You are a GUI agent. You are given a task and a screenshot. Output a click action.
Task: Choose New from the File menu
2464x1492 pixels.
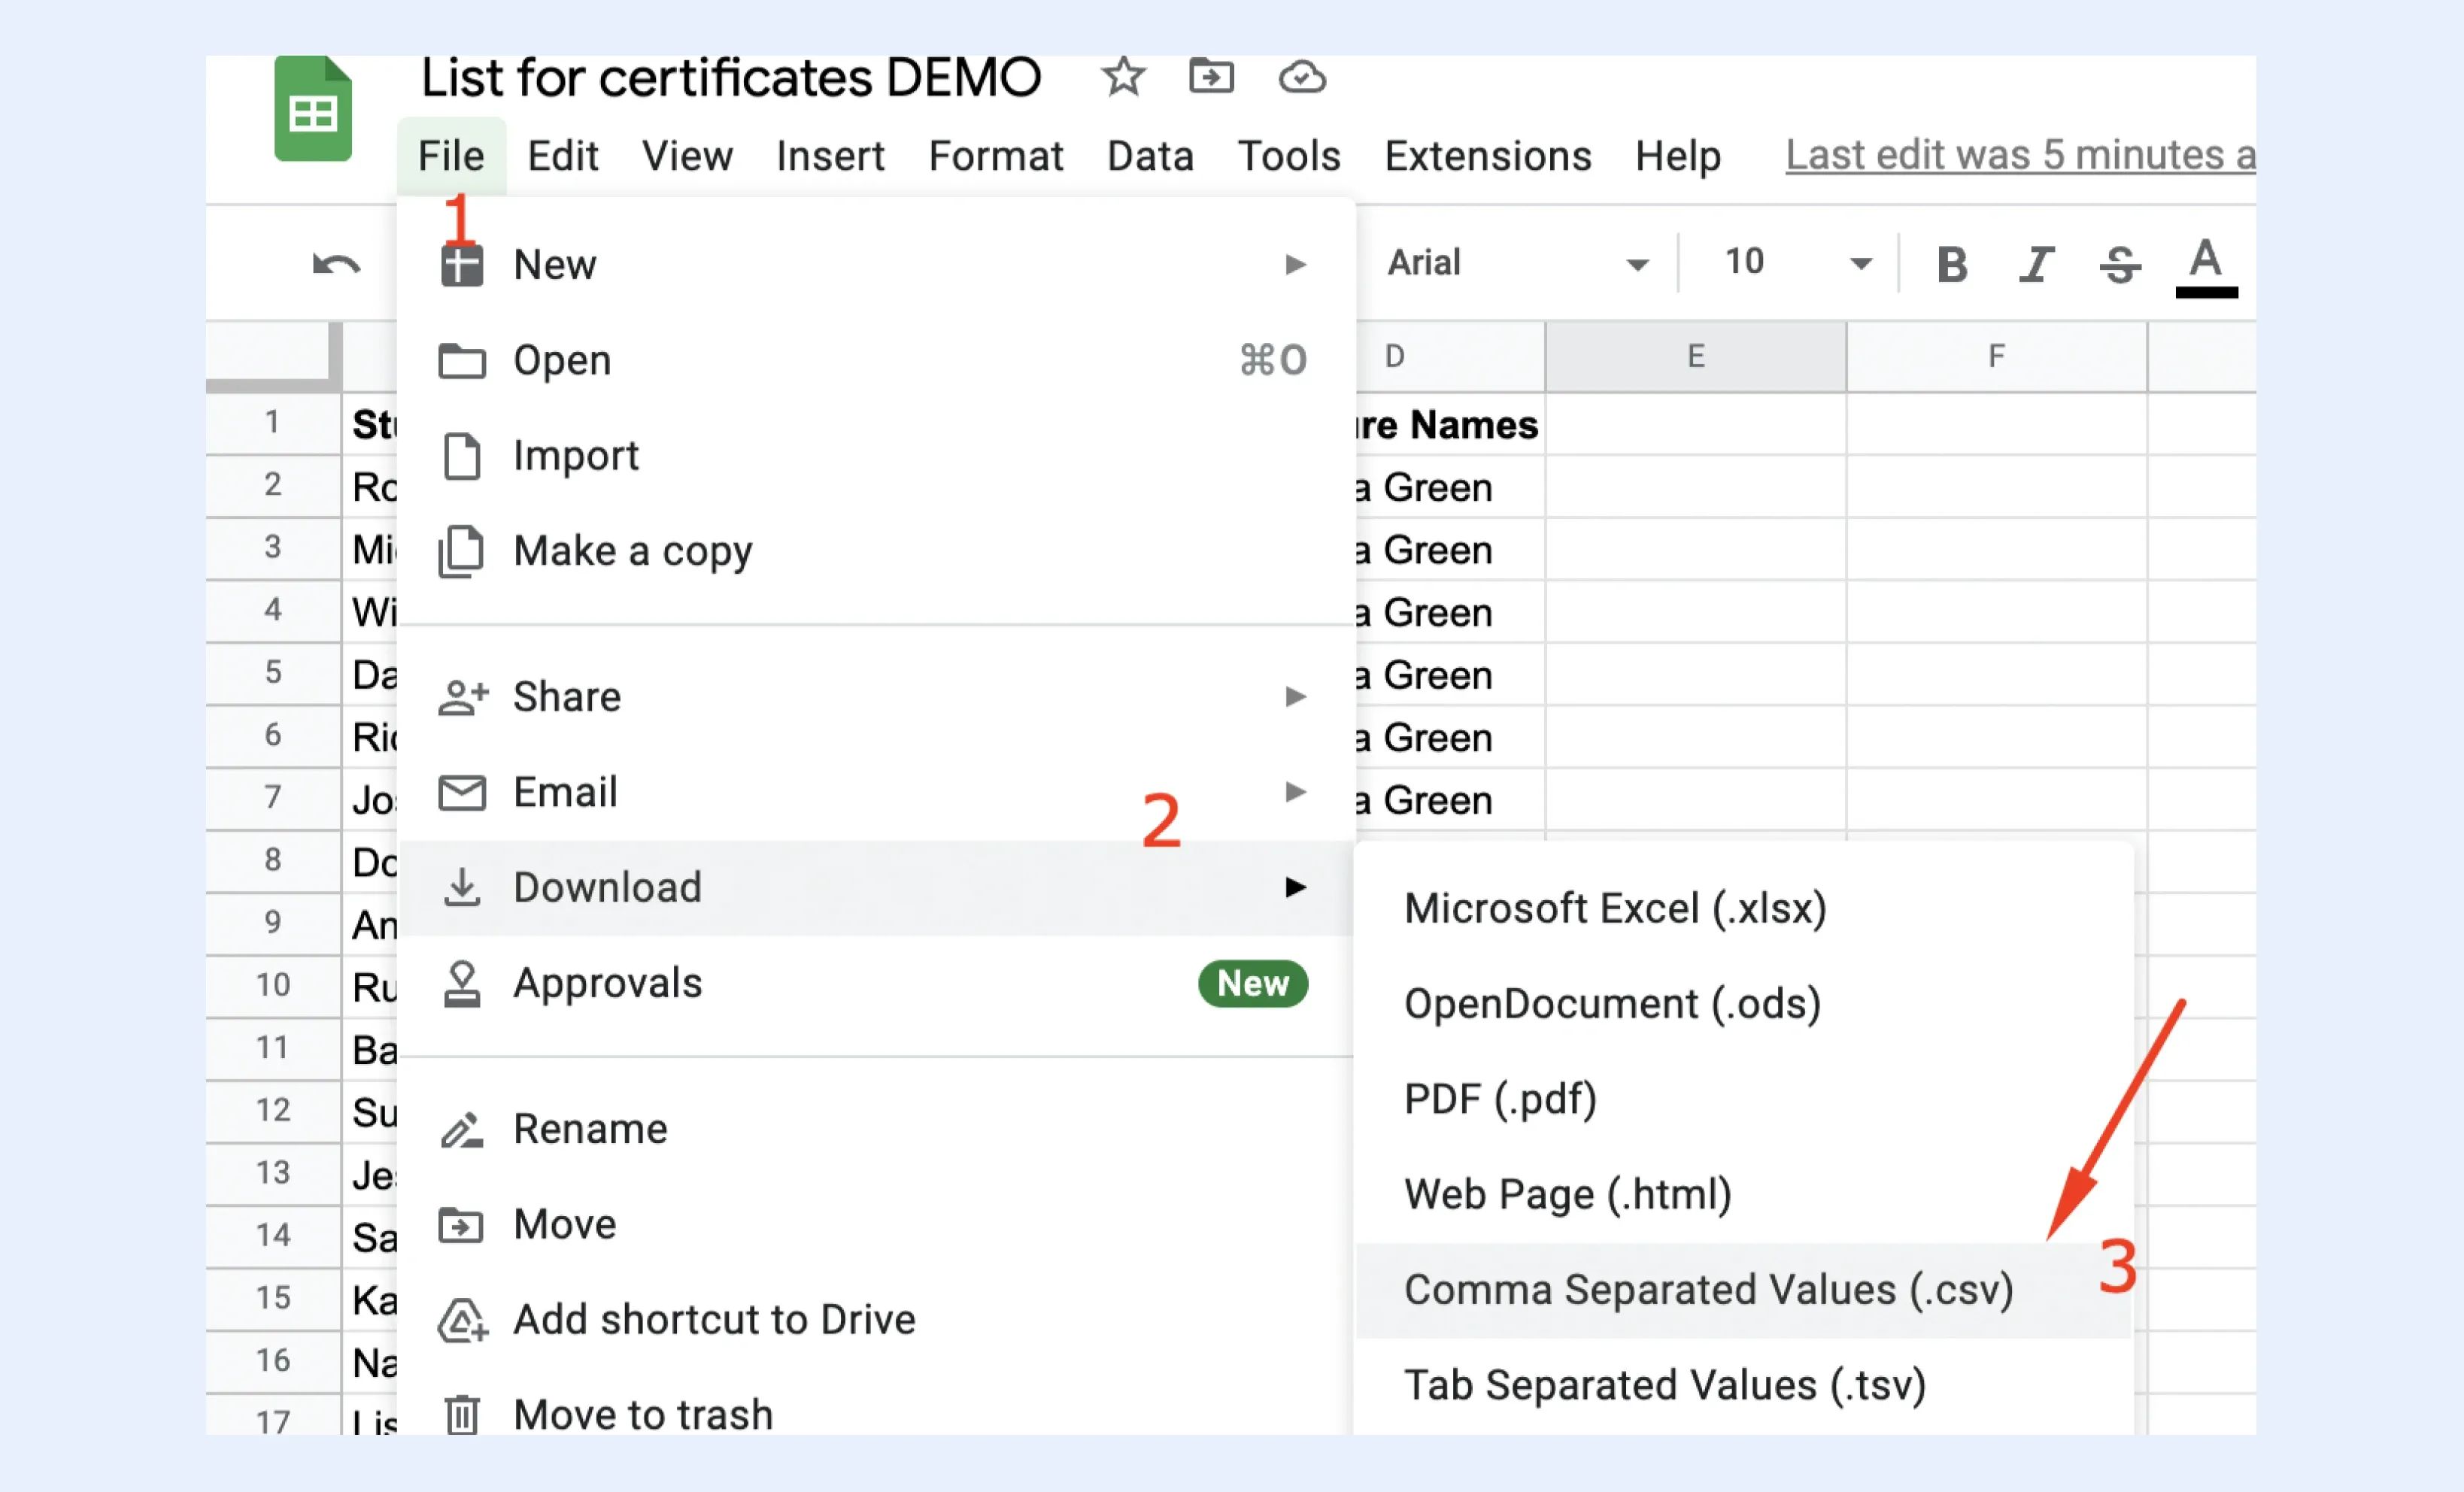click(876, 265)
